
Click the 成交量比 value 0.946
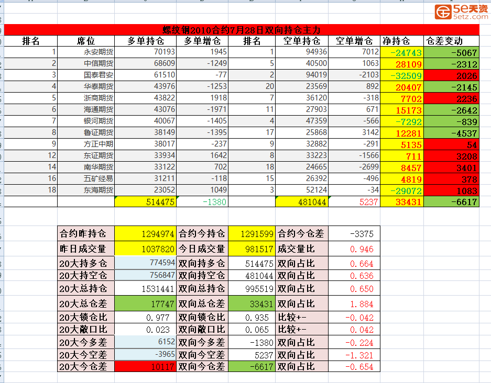[x=354, y=249]
